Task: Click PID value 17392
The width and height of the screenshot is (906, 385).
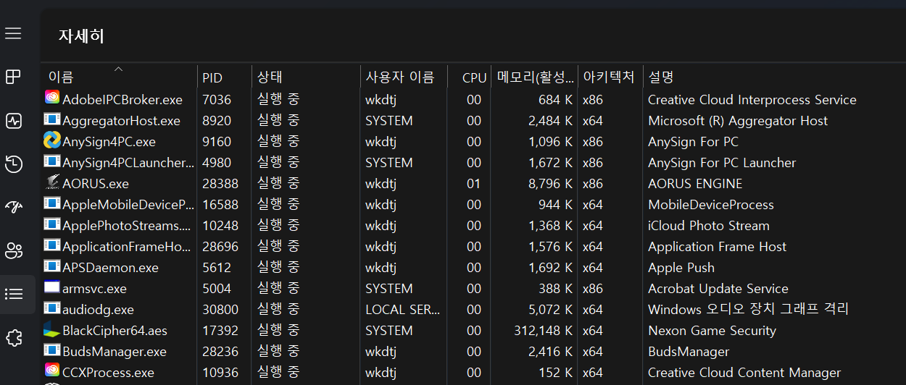Action: pyautogui.click(x=220, y=331)
